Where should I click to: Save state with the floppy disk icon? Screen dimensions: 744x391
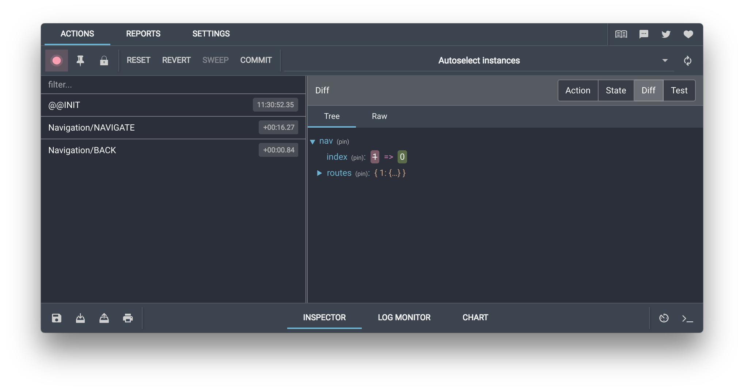[57, 318]
